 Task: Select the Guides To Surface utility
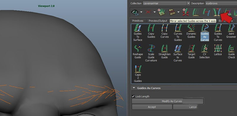(138, 33)
